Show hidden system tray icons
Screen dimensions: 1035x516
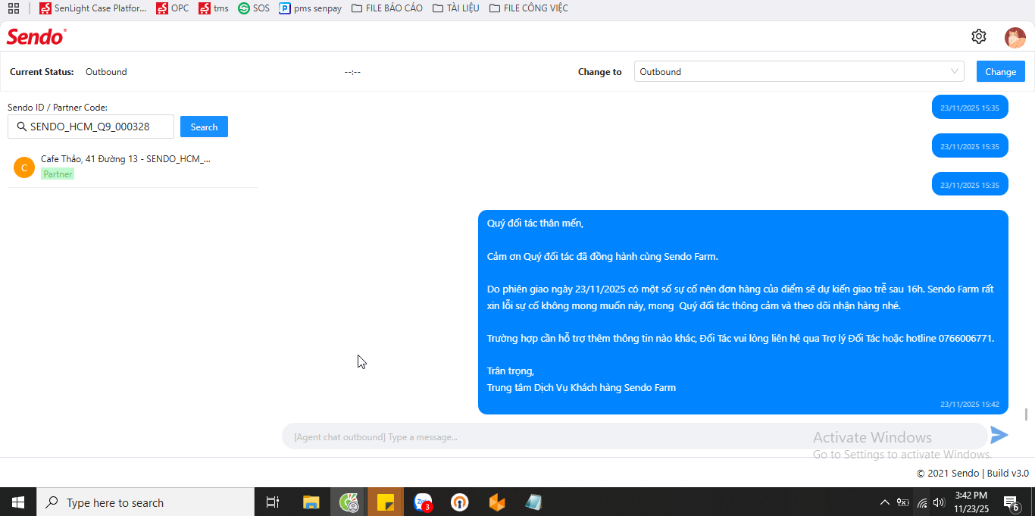point(884,502)
